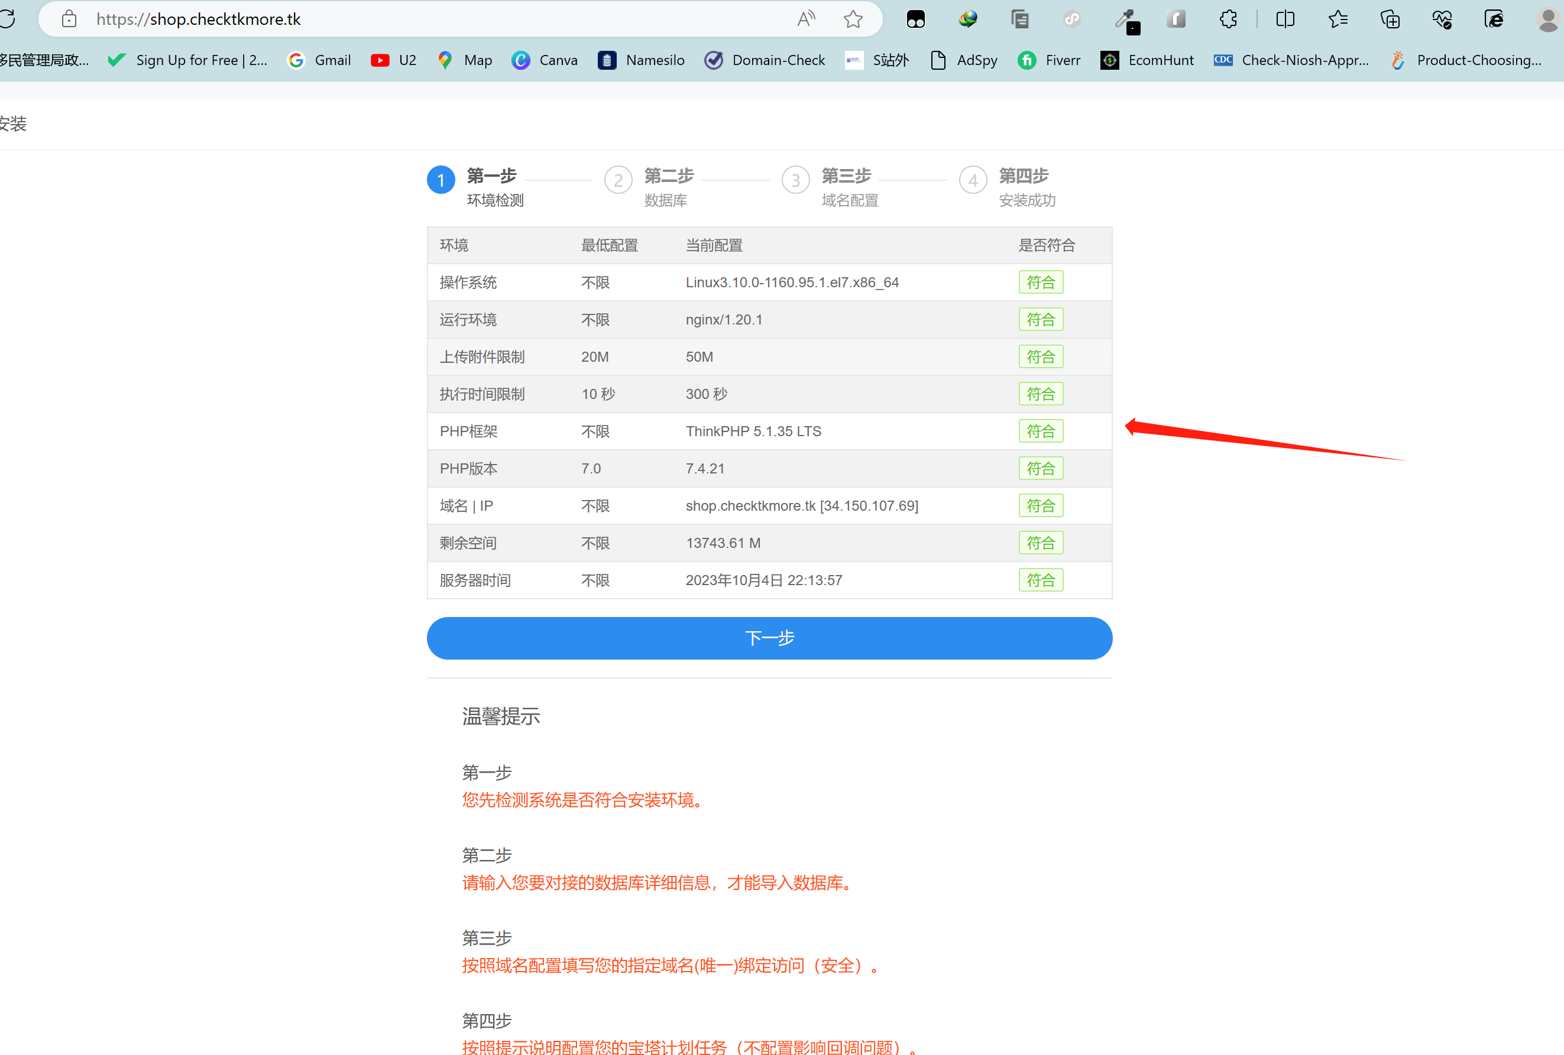Click the 最低配置 column header
The width and height of the screenshot is (1564, 1055).
click(609, 245)
